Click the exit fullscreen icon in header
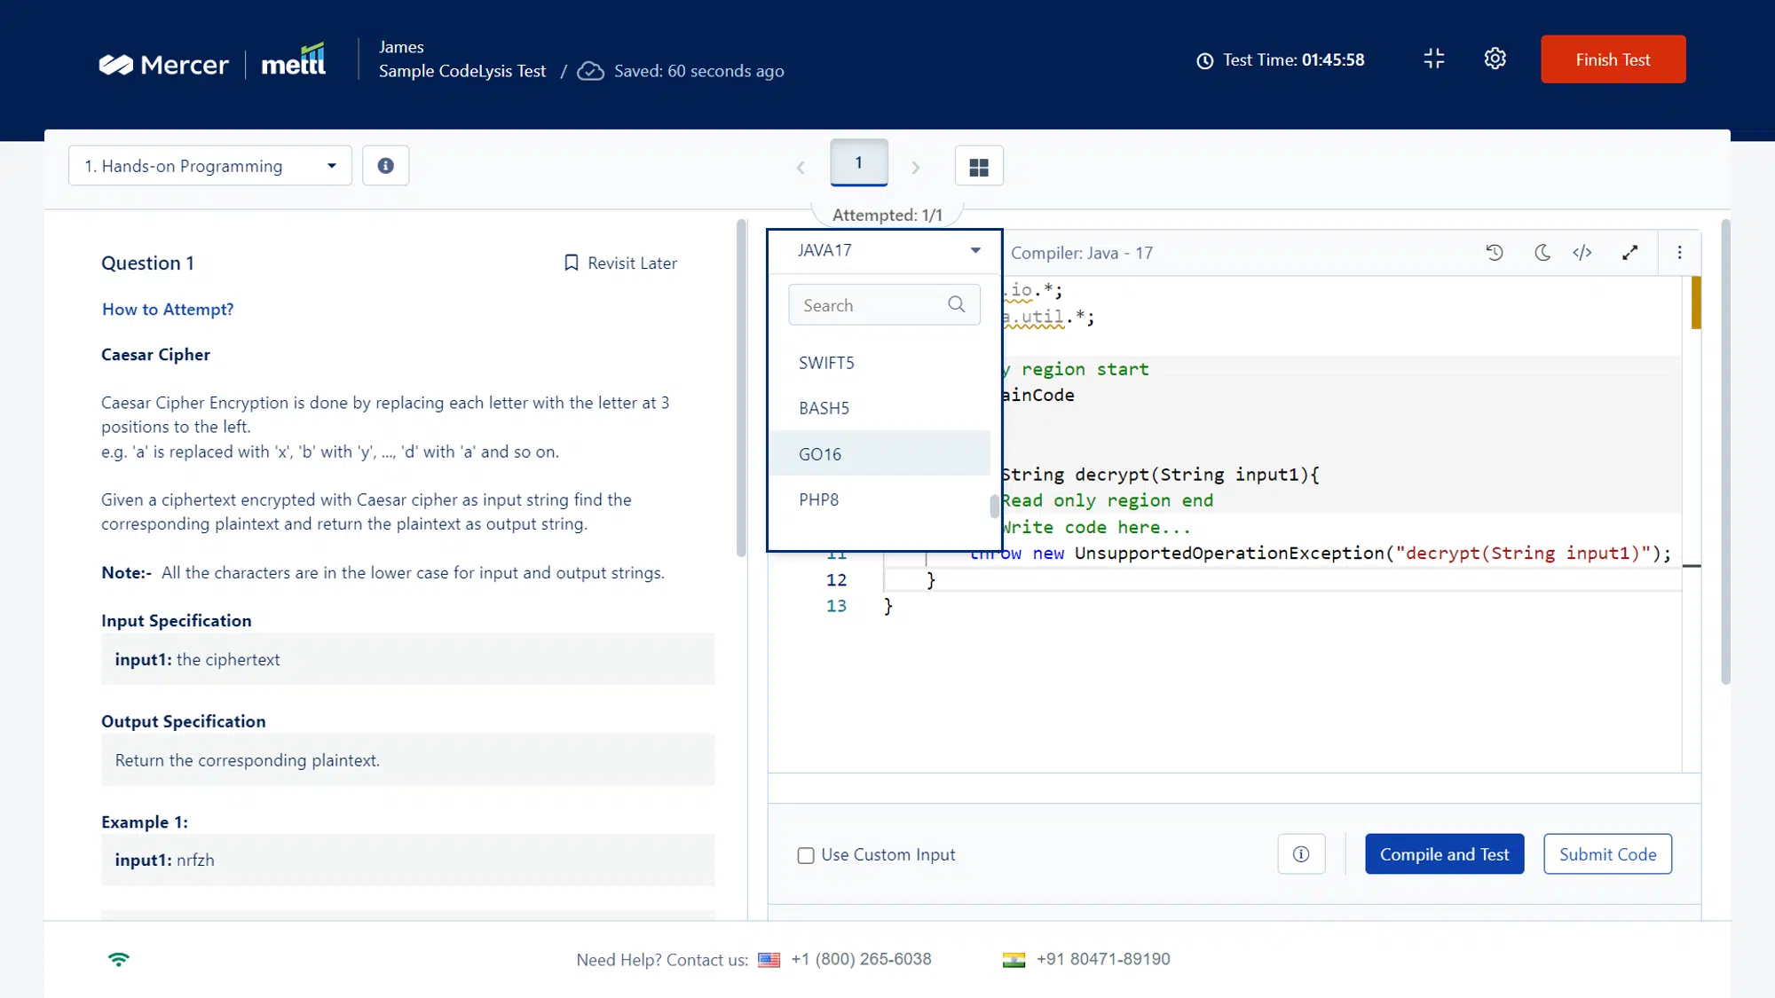The width and height of the screenshot is (1775, 998). [1434, 59]
